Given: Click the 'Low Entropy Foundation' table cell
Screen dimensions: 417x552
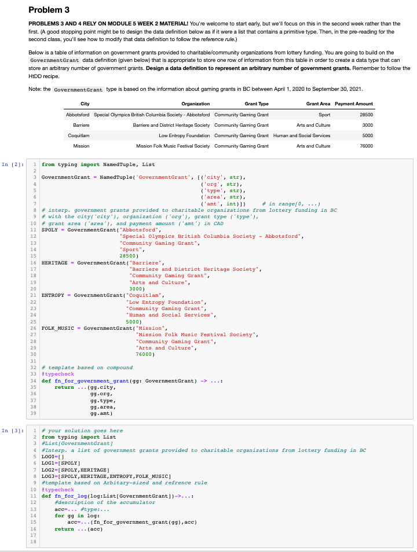Looking at the screenshot, I should pos(184,135).
